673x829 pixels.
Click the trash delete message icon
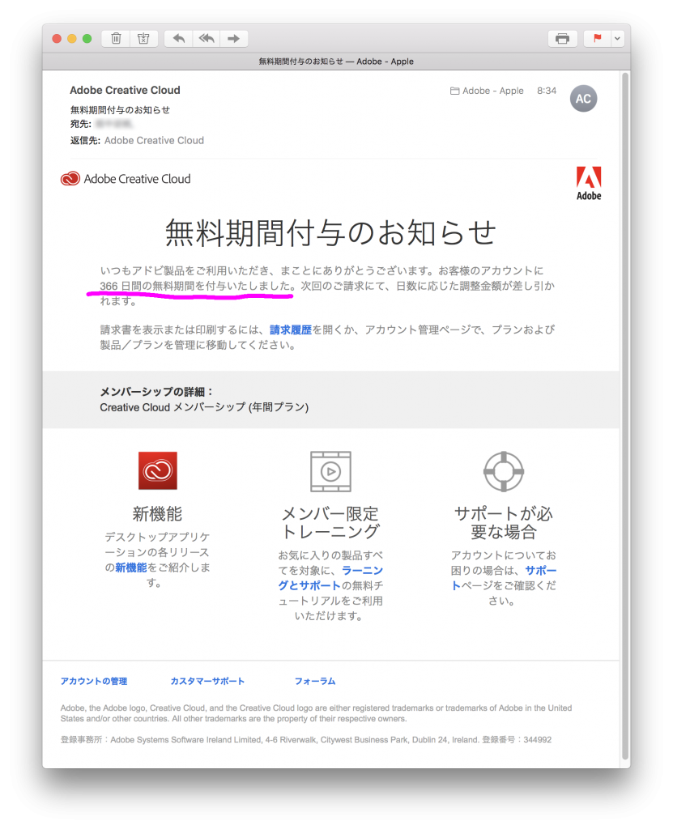point(116,39)
